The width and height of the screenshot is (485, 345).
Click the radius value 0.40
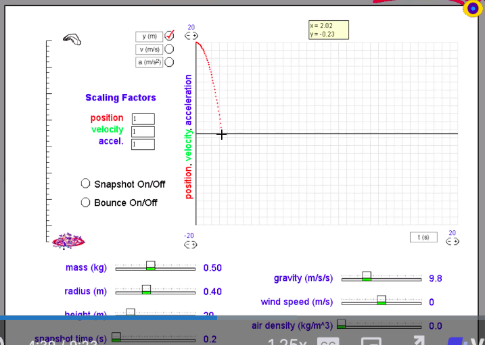point(212,292)
